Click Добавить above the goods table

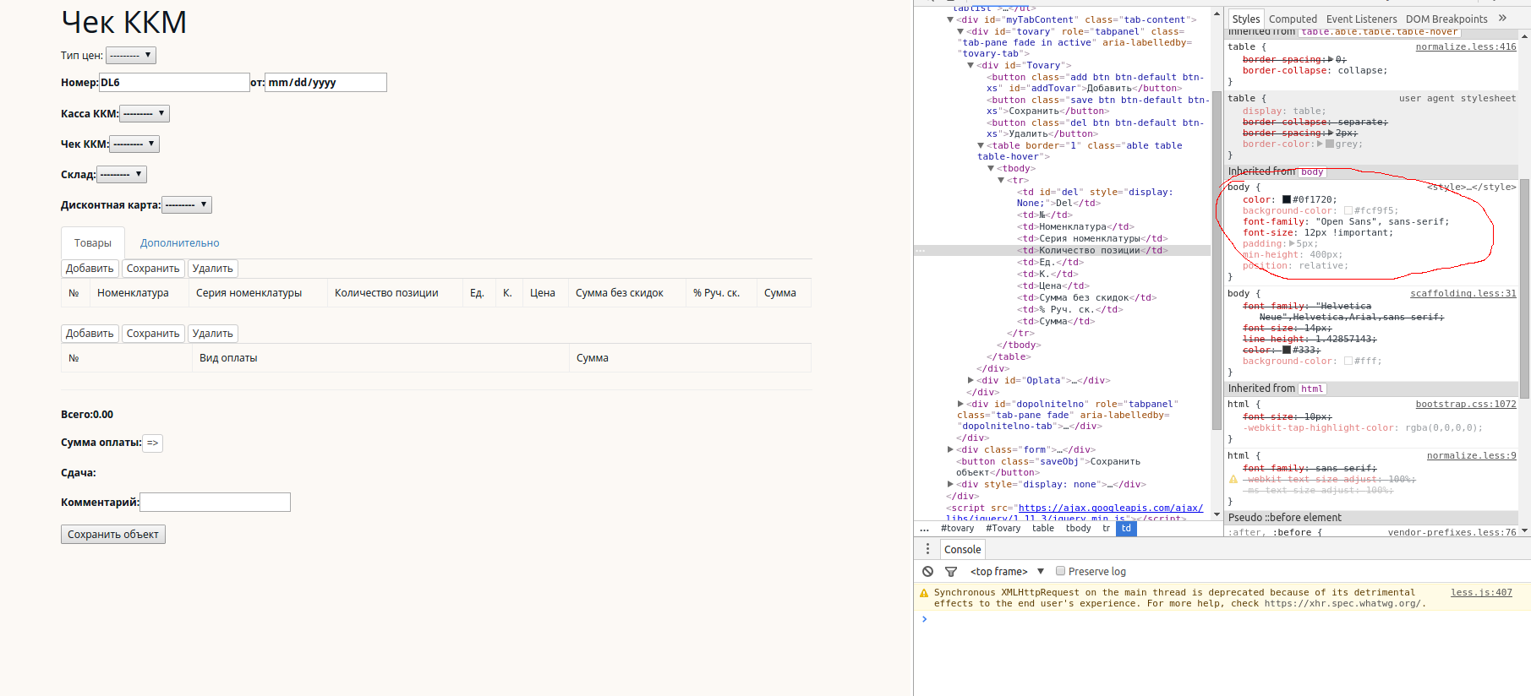coord(90,269)
